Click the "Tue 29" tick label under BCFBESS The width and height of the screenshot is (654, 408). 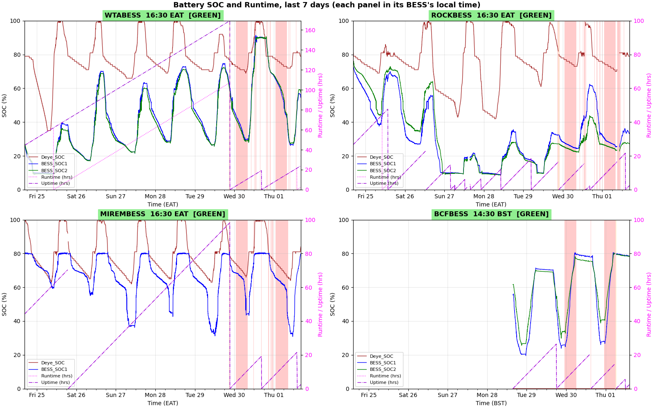coord(526,395)
